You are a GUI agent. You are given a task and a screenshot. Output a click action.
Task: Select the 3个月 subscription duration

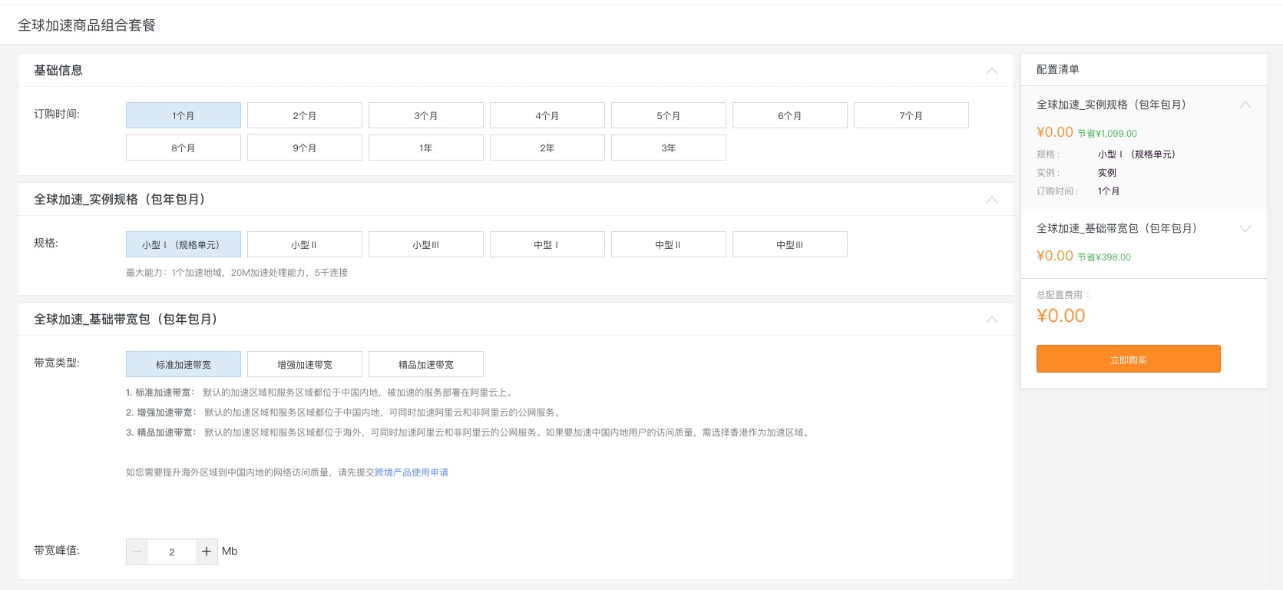click(426, 116)
